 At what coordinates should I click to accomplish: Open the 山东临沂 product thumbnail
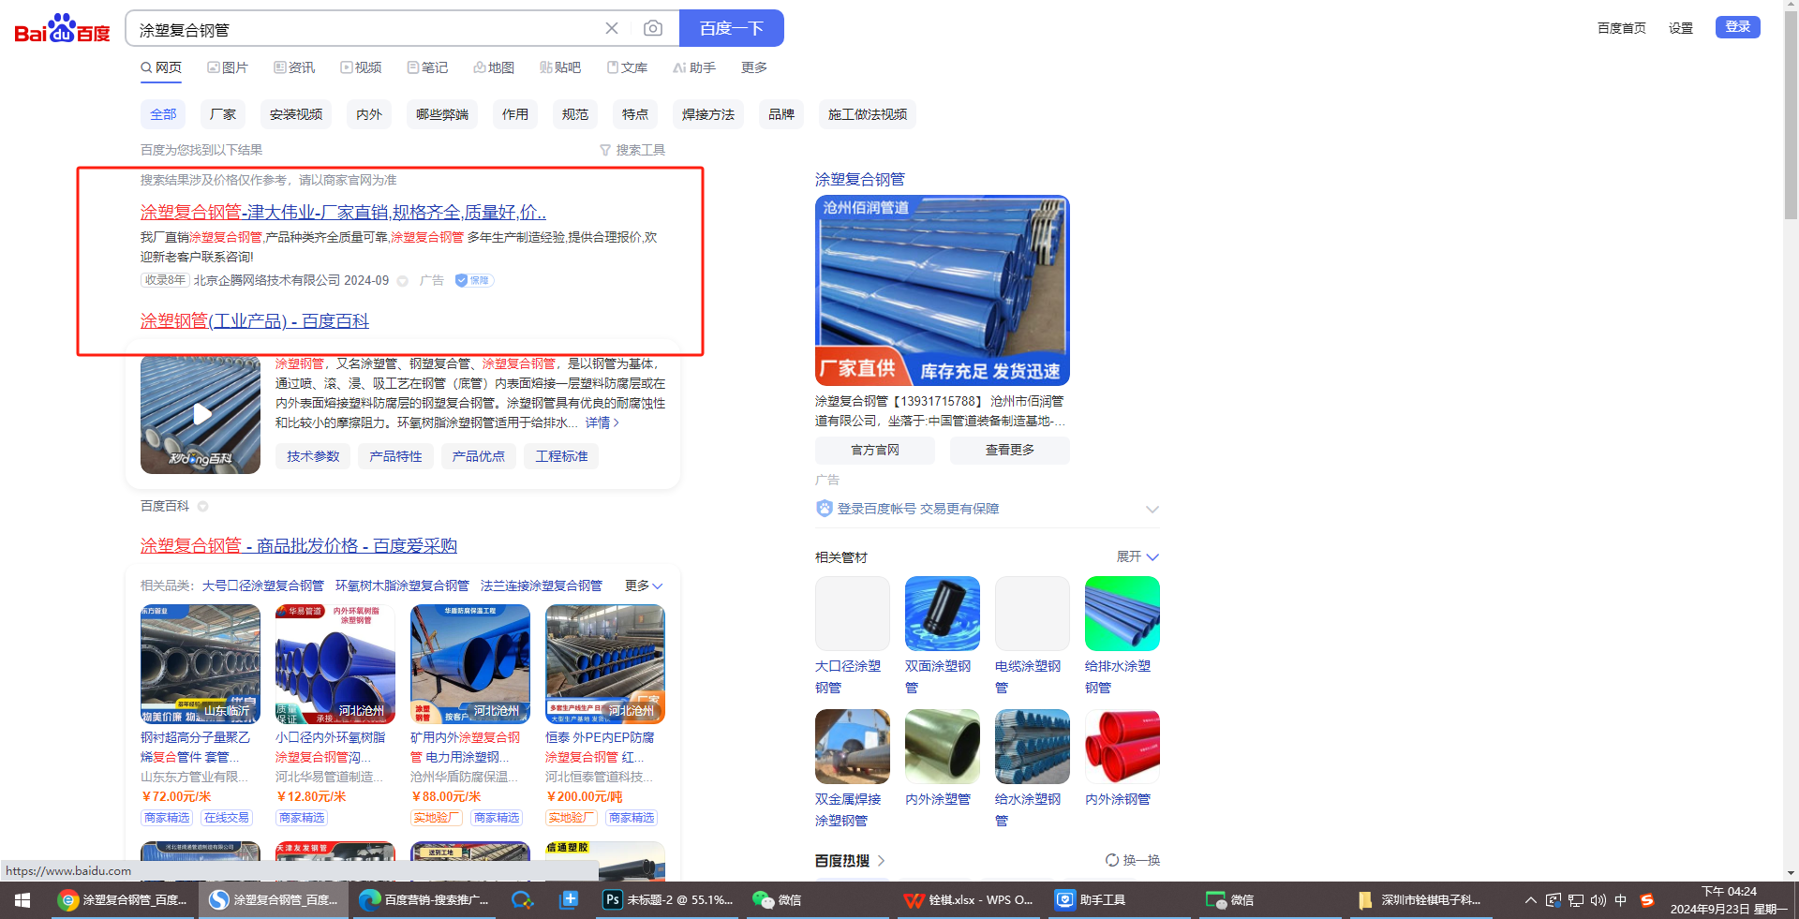tap(201, 664)
